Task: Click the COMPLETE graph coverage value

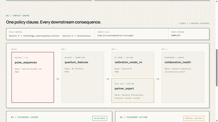Action: tap(176, 35)
